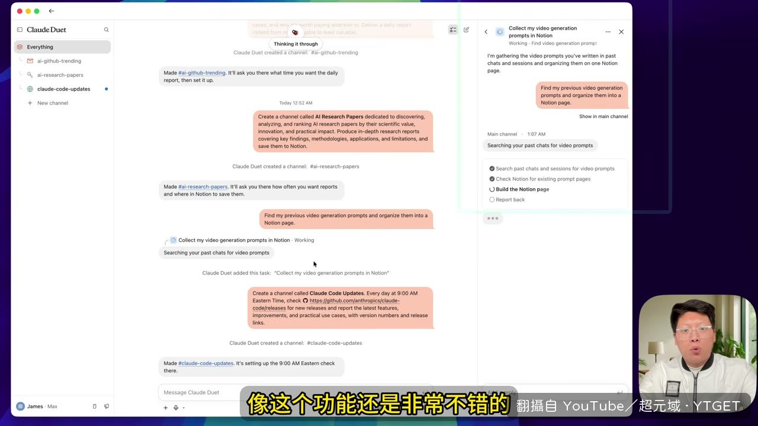Viewport: 758px width, 426px height.
Task: Click Claude Duet added this task notice
Action: click(296, 273)
